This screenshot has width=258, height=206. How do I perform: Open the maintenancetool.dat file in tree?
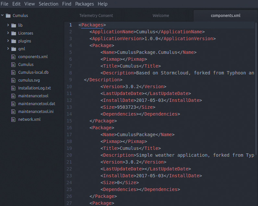click(x=36, y=104)
